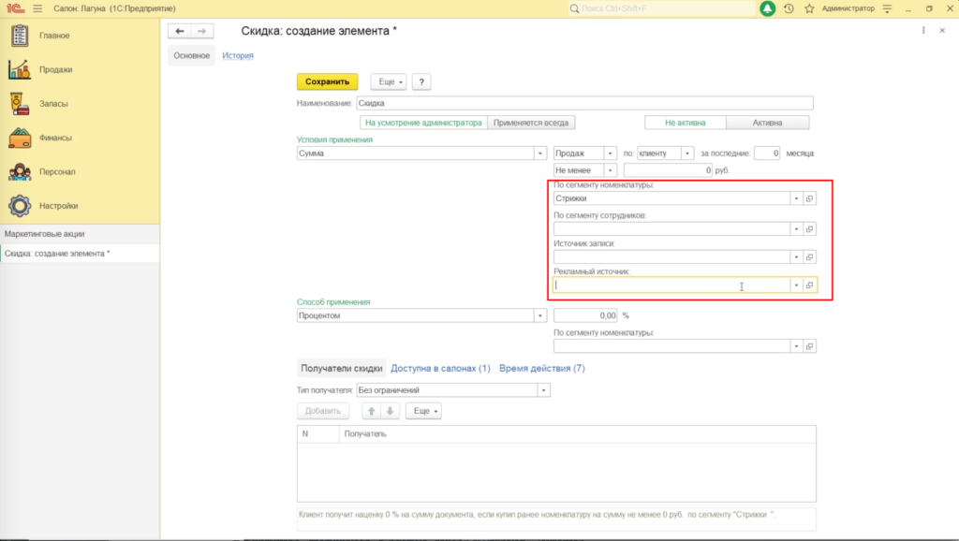Click the 1C logo icon
Screen dimensions: 959x541
[15, 8]
